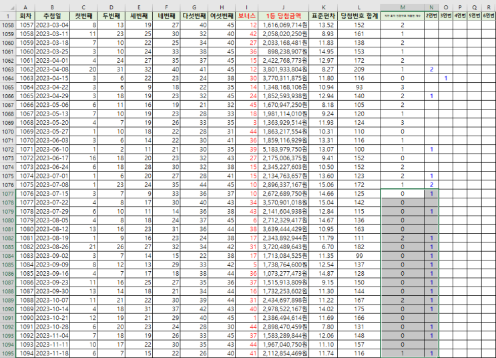The height and width of the screenshot is (358, 496).
Task: Click the red bonus number in the 2023-10-21 row
Action: click(x=247, y=318)
